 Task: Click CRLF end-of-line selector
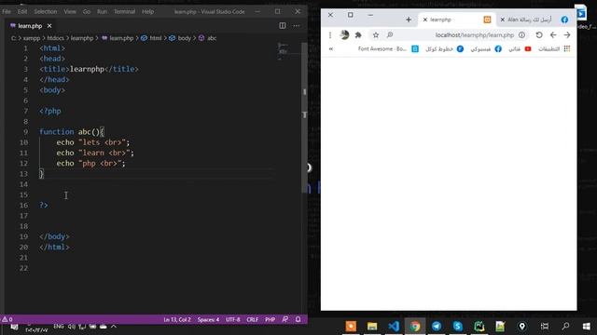click(252, 320)
